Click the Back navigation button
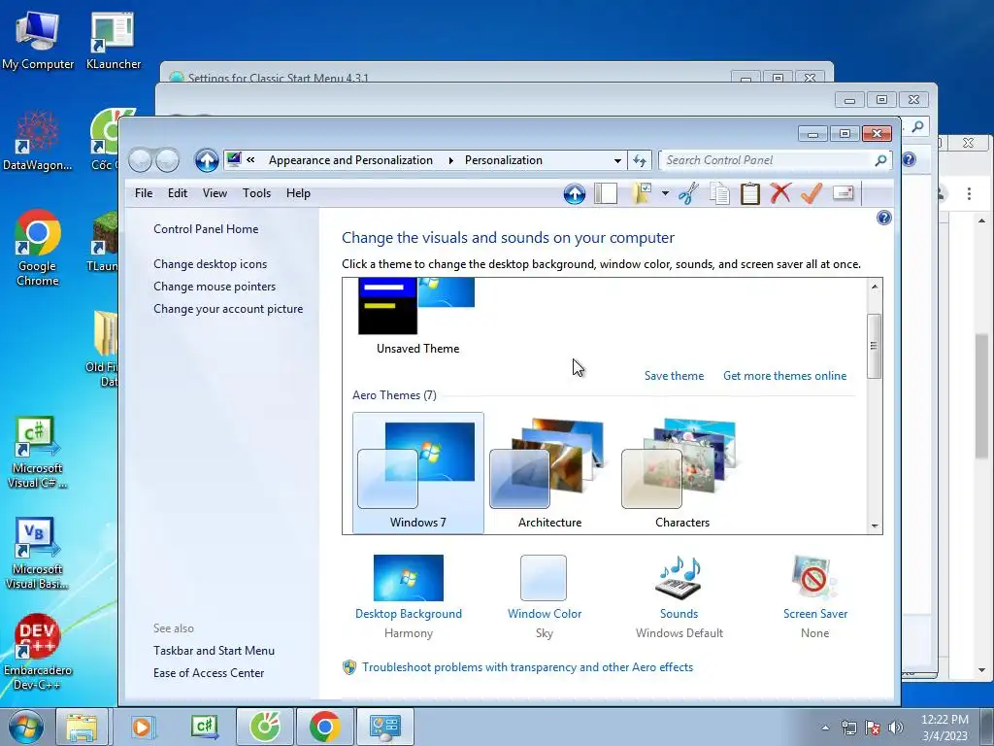 pyautogui.click(x=140, y=160)
